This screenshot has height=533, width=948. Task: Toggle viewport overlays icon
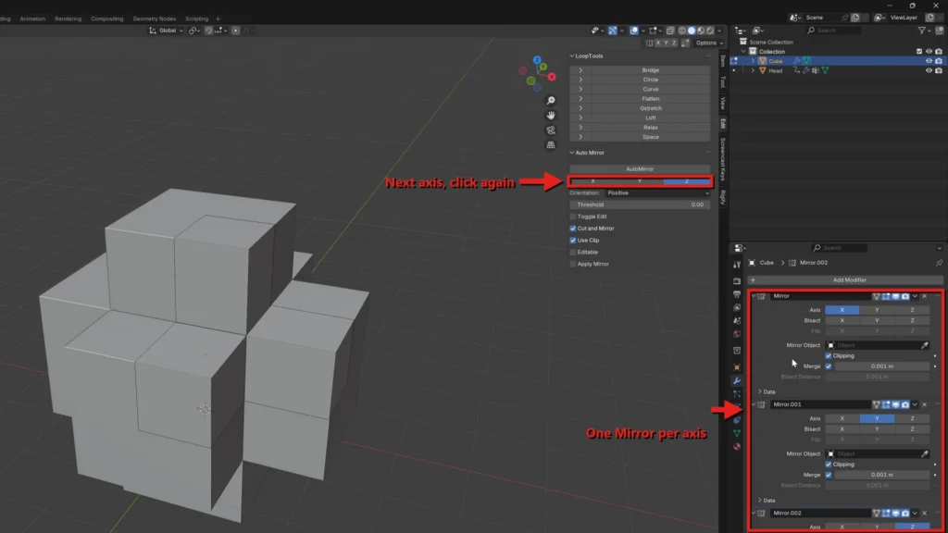pyautogui.click(x=633, y=31)
